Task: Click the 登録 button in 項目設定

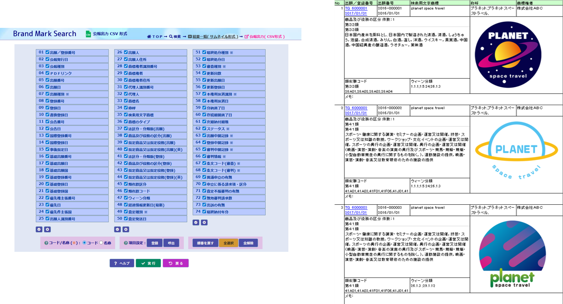Action: coord(154,243)
